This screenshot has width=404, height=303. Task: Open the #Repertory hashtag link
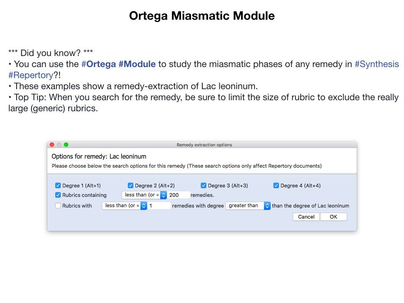(x=31, y=75)
